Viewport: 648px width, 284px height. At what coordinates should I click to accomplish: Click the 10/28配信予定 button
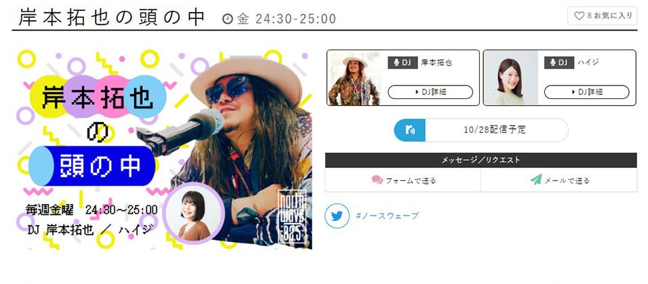481,130
